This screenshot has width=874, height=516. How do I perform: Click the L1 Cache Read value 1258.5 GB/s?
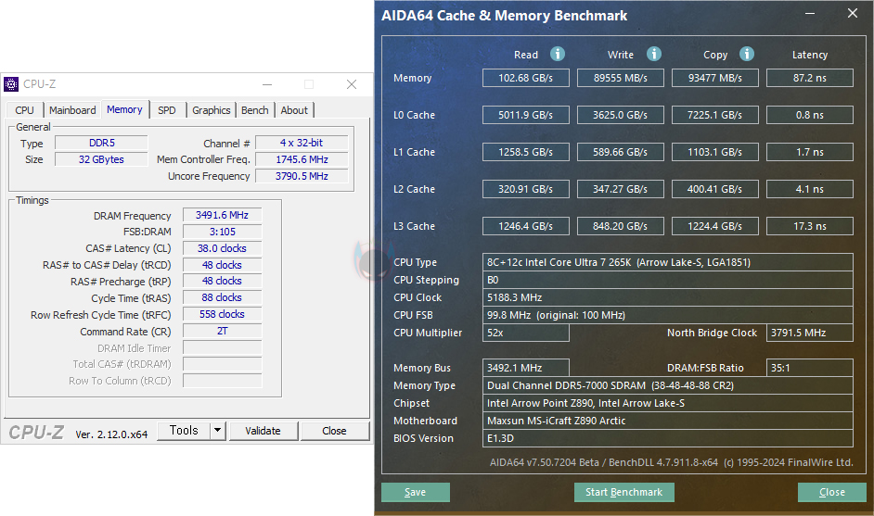pos(526,152)
